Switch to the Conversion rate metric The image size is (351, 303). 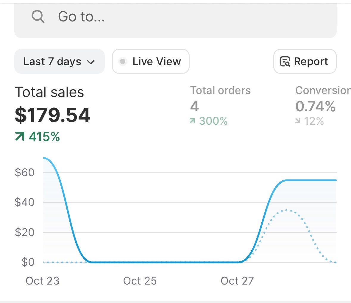(x=323, y=90)
